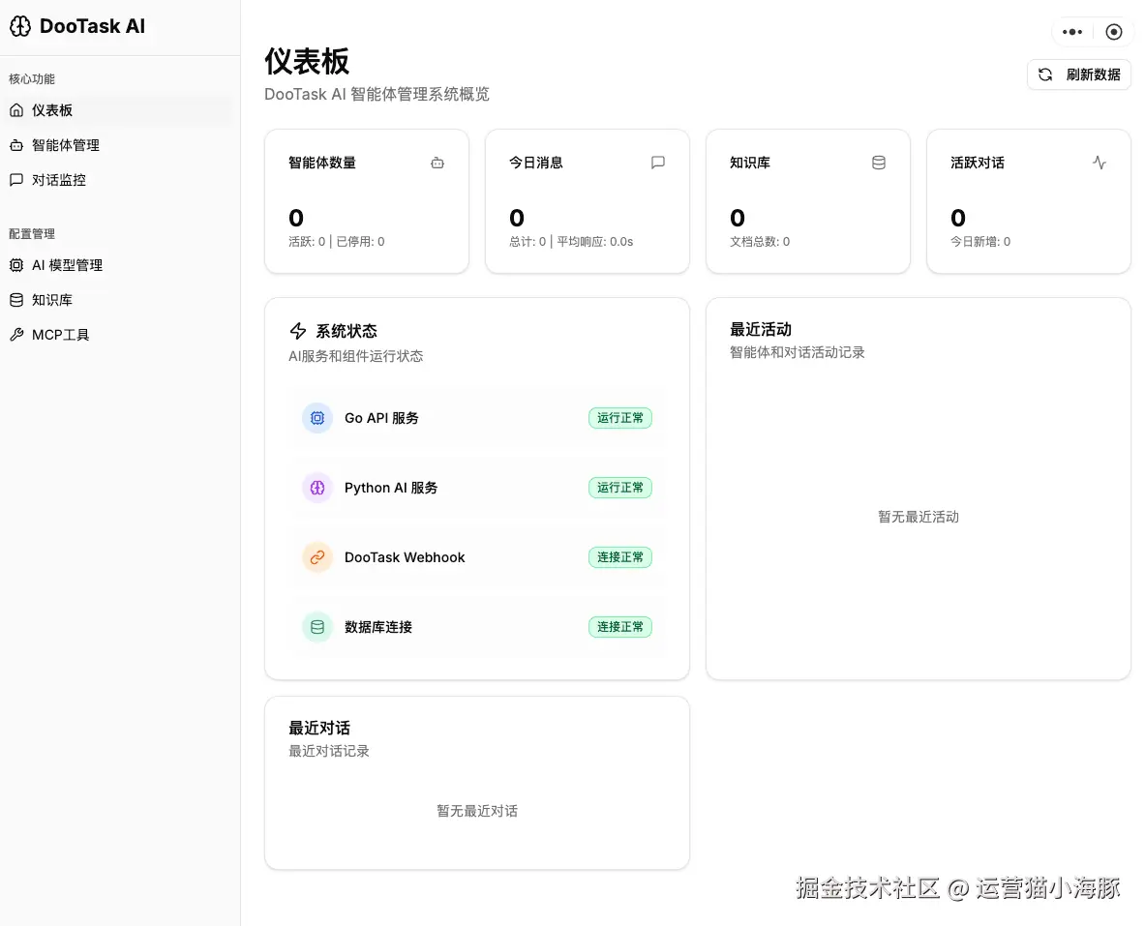Click the 刷新数据 button

(x=1079, y=75)
